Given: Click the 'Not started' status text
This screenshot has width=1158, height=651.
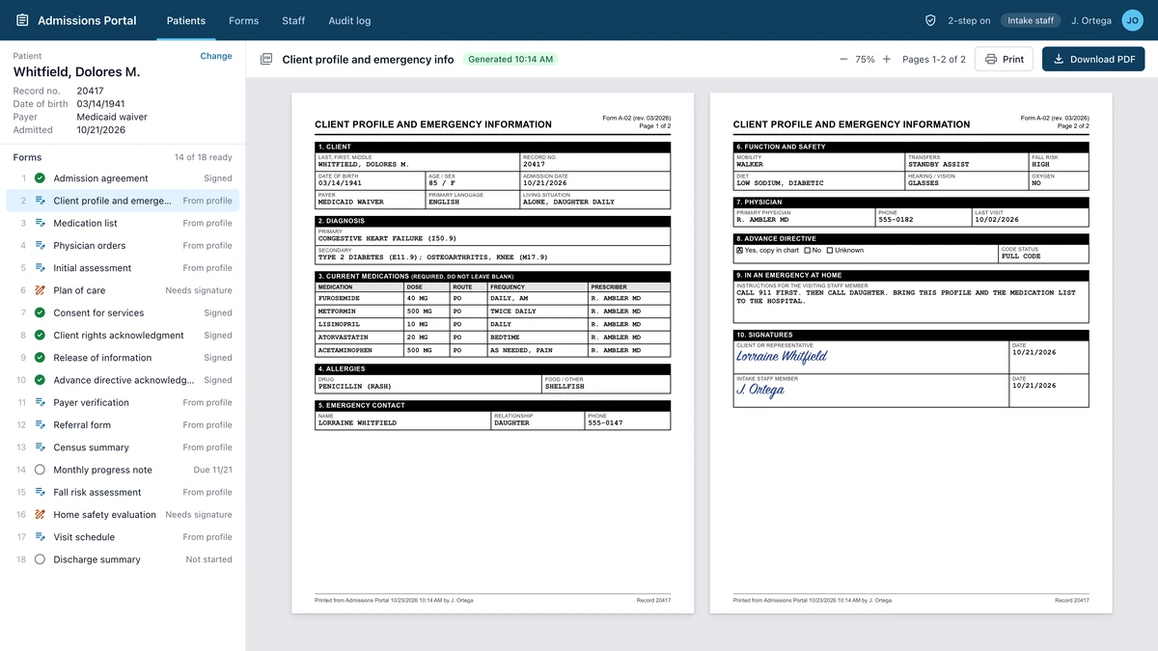Looking at the screenshot, I should coord(209,559).
